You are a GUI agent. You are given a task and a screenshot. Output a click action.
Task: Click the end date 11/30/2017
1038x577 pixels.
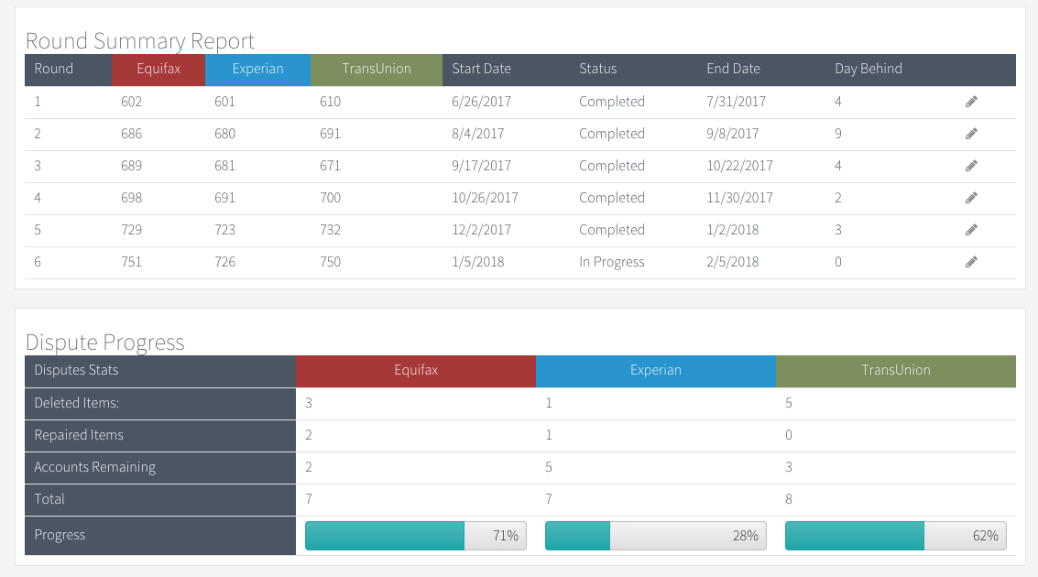[x=739, y=198]
